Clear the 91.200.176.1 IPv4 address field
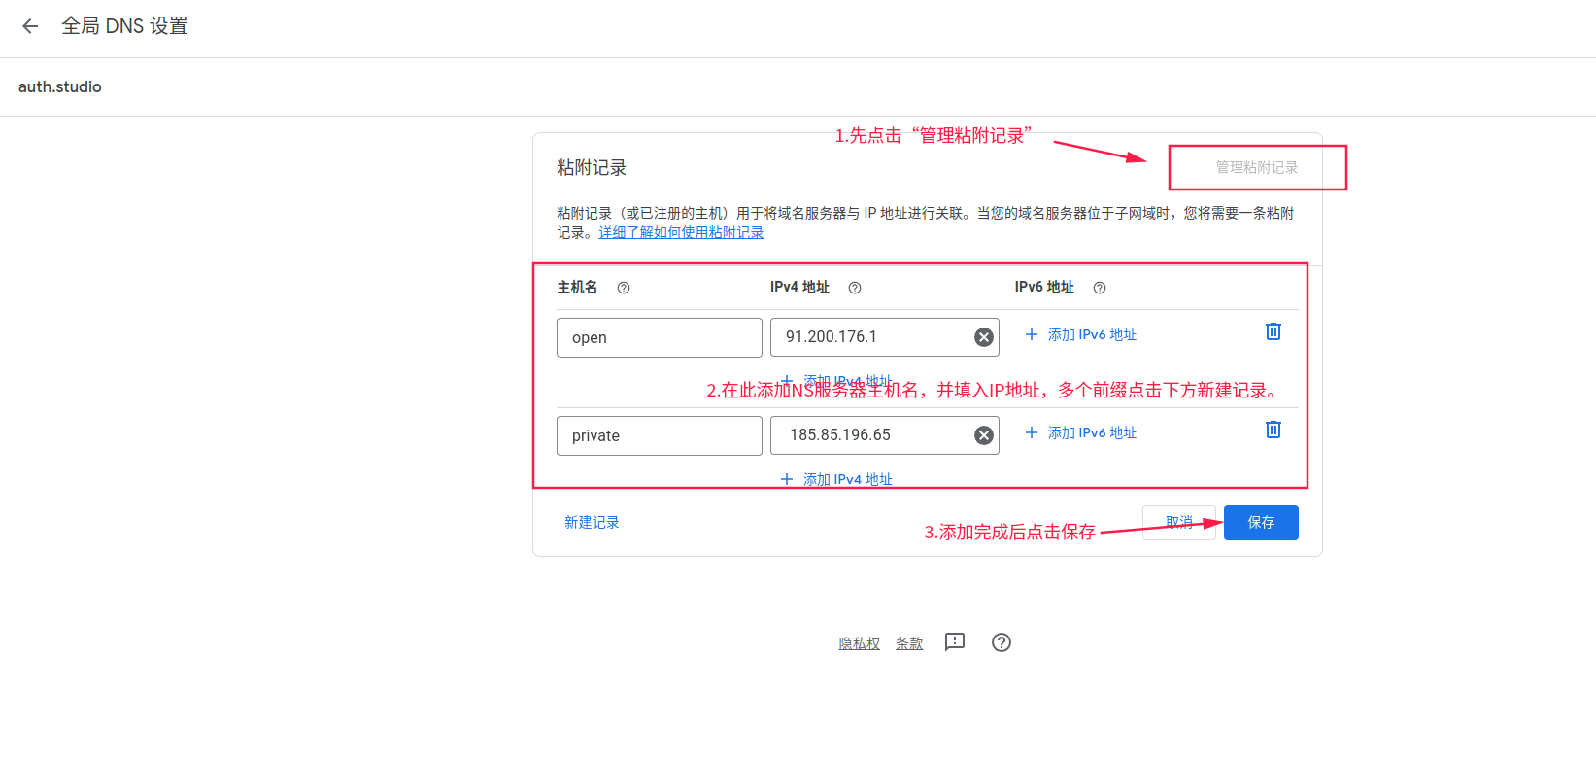 (x=983, y=337)
